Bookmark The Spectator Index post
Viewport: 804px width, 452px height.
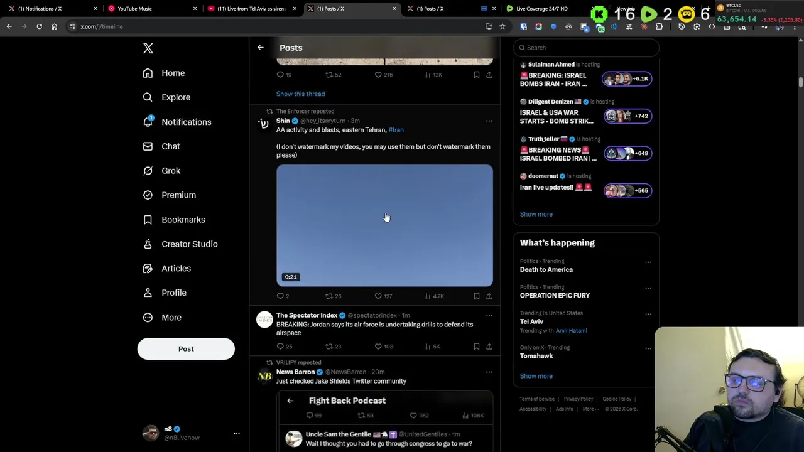point(476,347)
